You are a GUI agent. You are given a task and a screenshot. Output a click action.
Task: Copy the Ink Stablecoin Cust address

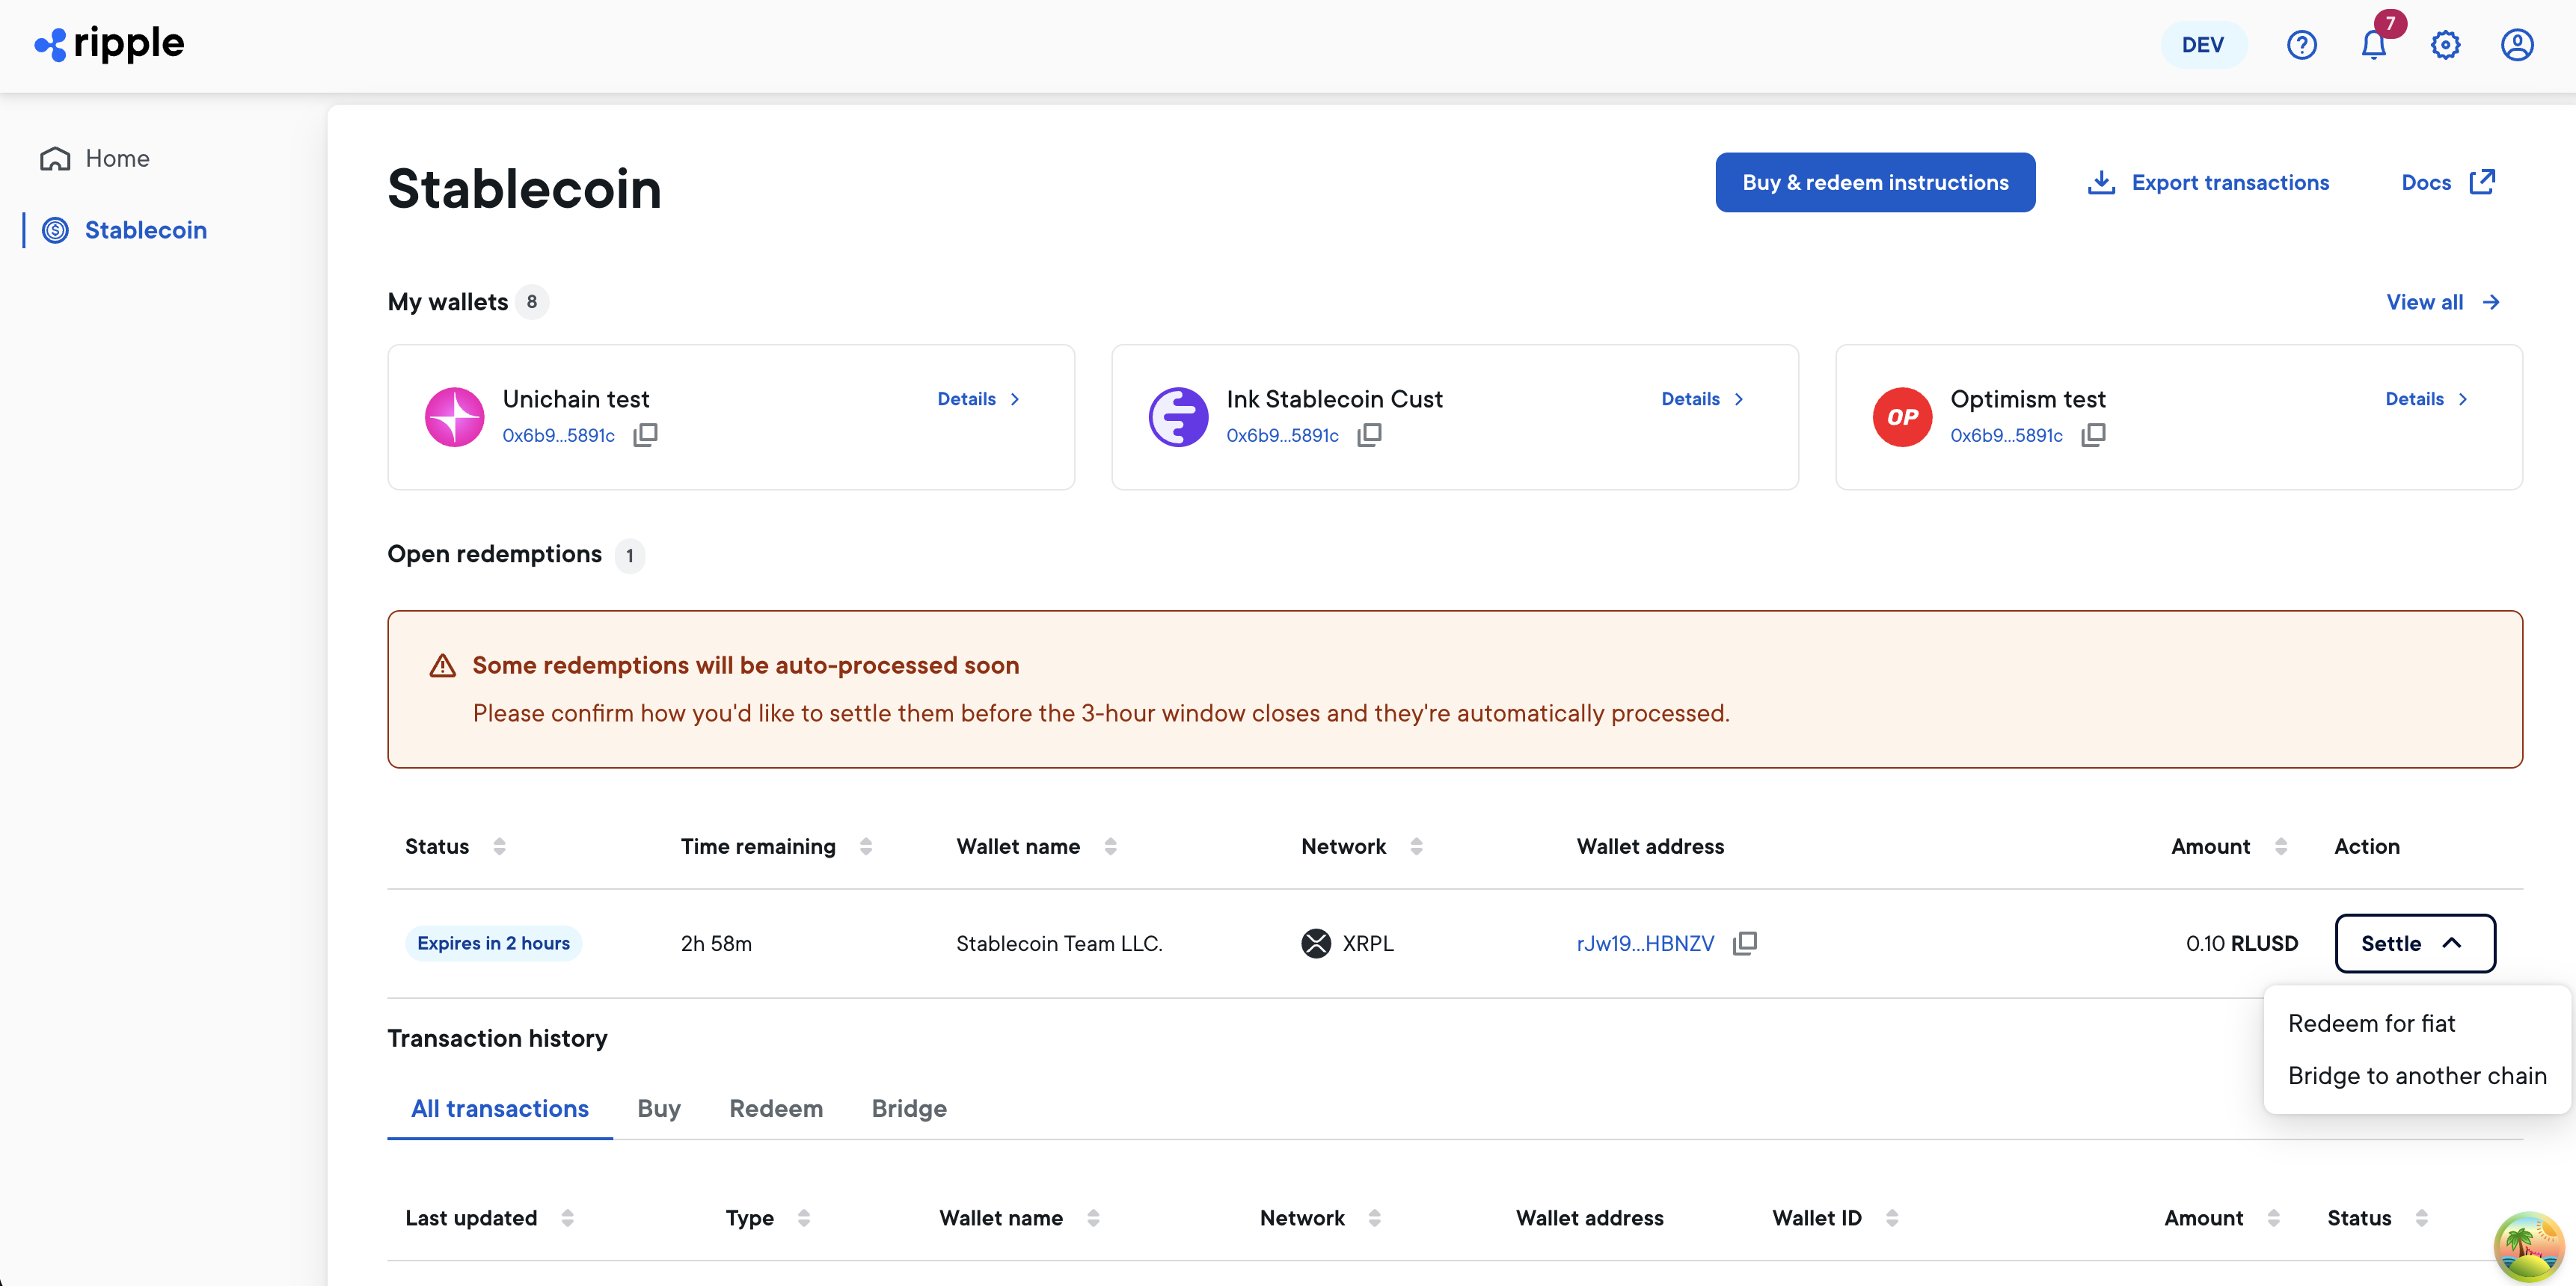click(x=1370, y=434)
